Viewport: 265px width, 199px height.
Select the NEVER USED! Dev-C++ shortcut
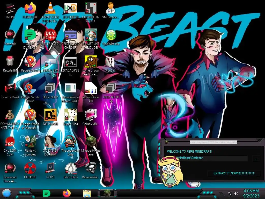point(50,38)
